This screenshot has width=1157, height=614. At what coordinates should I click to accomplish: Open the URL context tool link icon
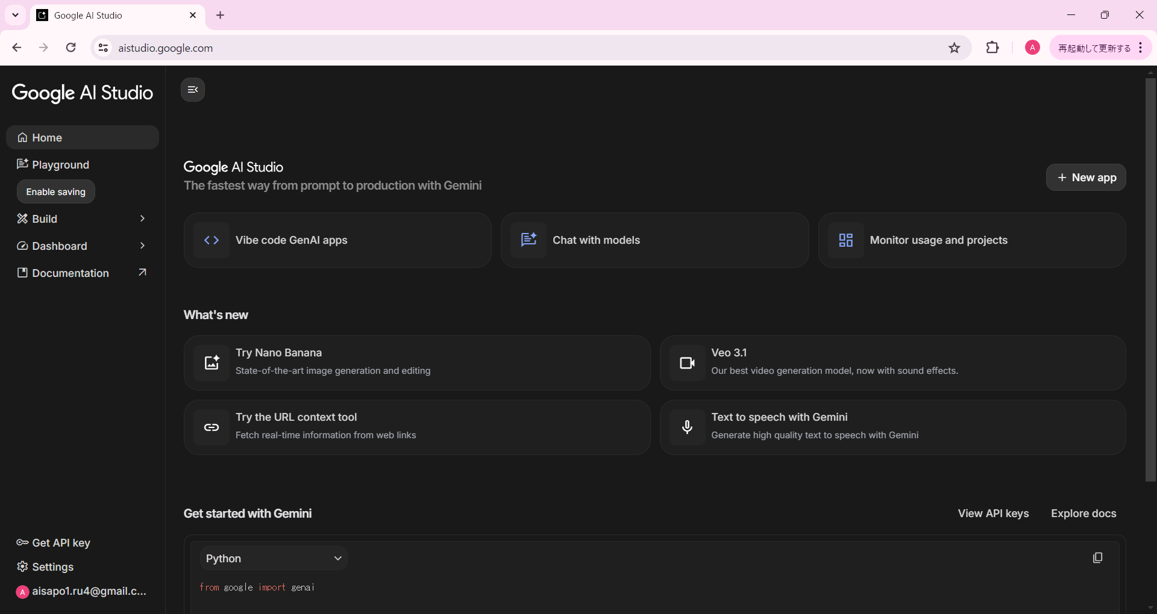click(x=212, y=427)
